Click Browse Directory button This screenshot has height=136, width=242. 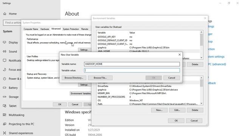74,78
